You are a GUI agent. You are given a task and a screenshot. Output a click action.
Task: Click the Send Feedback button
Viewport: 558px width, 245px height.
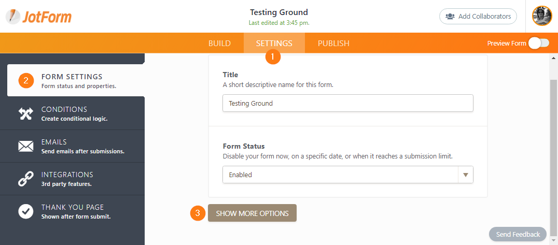pos(518,234)
